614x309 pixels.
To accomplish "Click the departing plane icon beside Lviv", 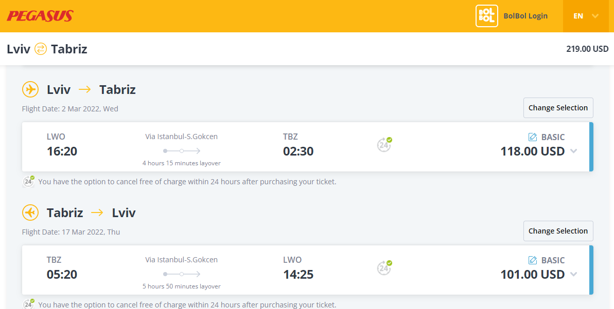I will 30,89.
